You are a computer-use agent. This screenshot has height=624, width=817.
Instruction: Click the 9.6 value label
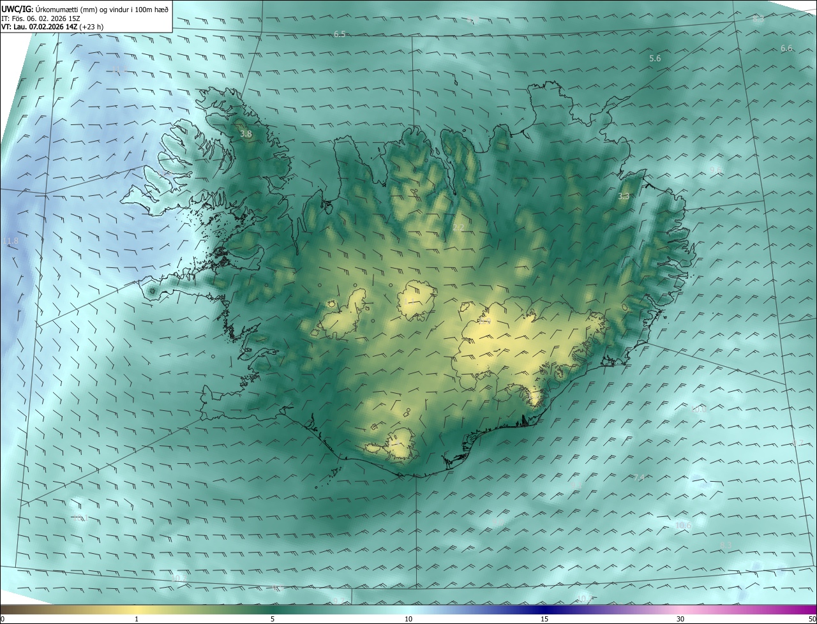[716, 170]
